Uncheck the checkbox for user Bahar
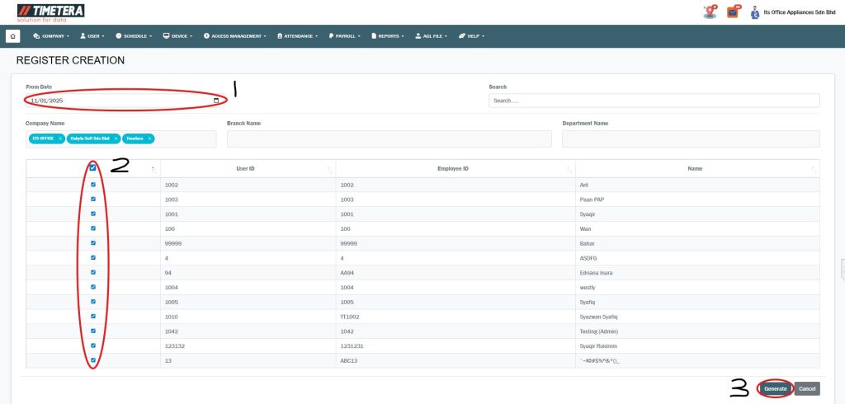845x404 pixels. pyautogui.click(x=93, y=243)
